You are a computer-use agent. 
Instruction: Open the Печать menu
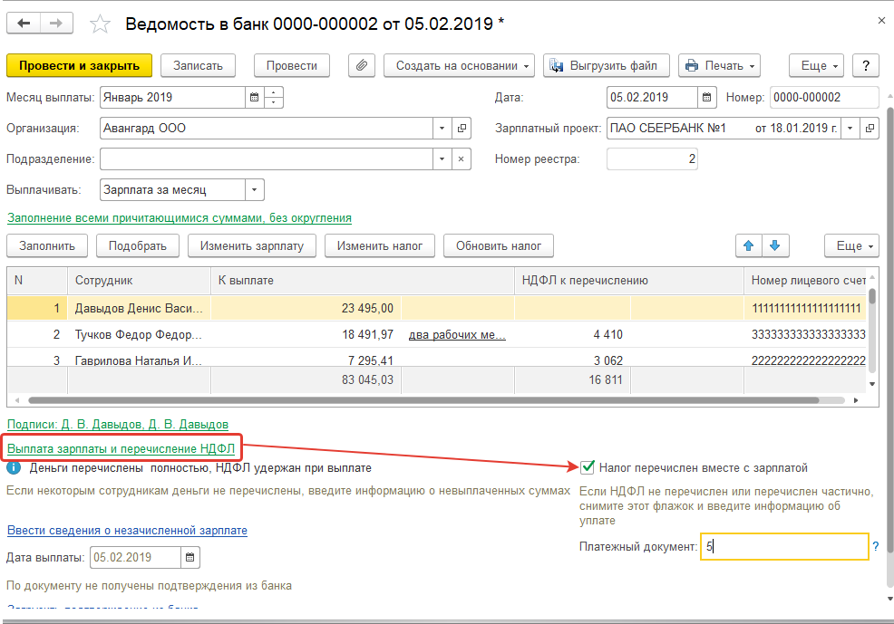[x=719, y=65]
